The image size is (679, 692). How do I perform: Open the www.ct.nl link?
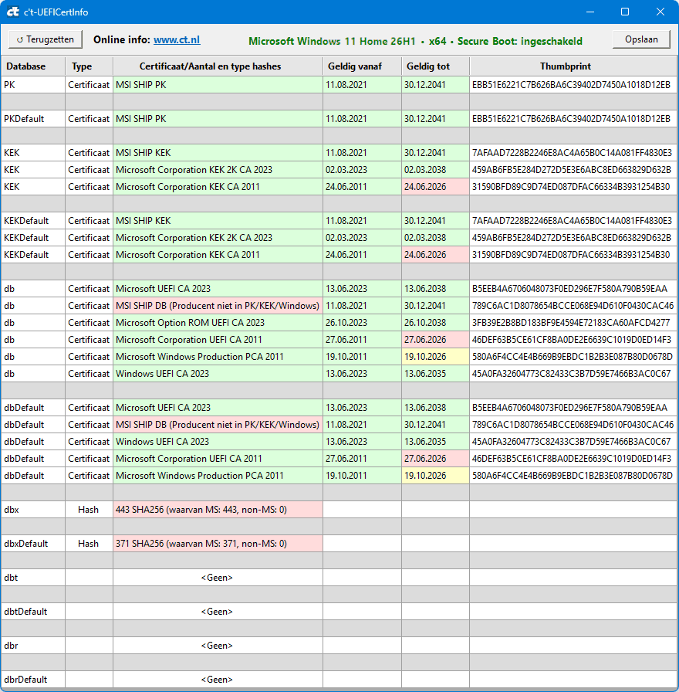point(177,39)
